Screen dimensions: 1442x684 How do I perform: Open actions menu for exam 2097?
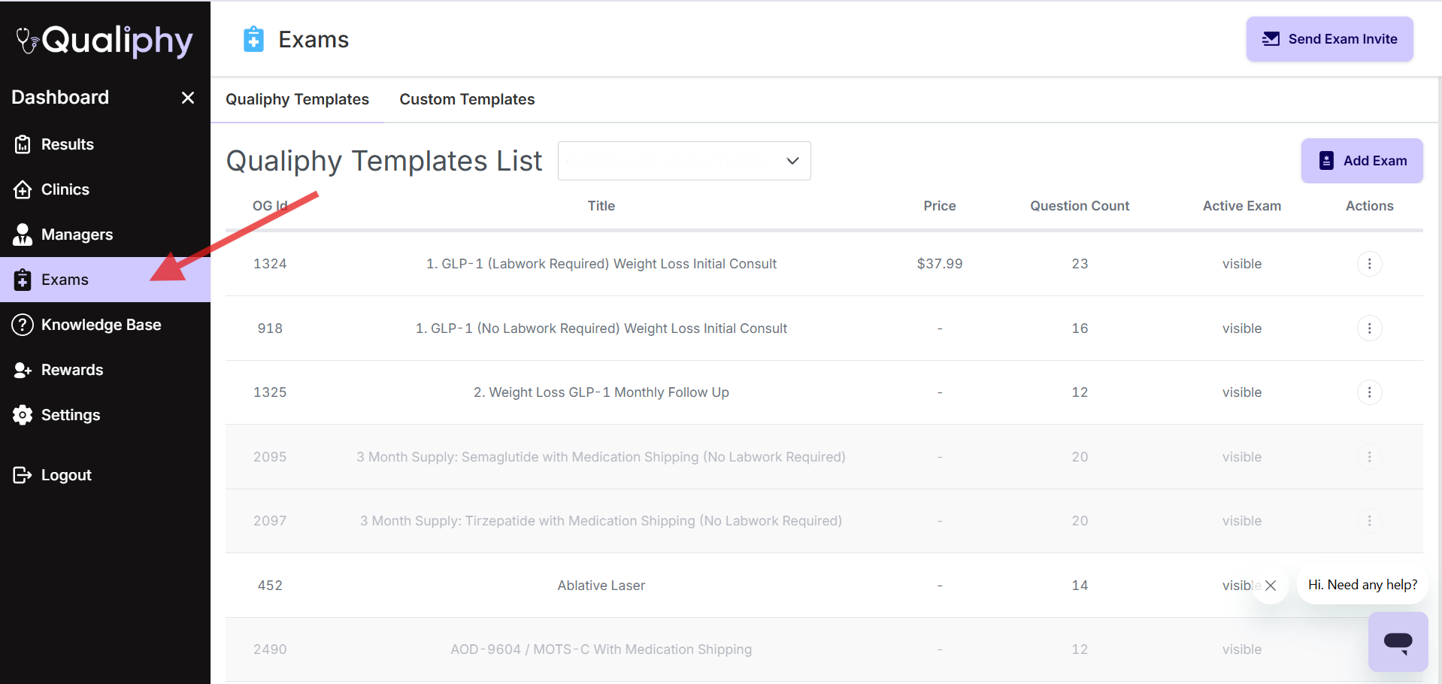(1369, 521)
